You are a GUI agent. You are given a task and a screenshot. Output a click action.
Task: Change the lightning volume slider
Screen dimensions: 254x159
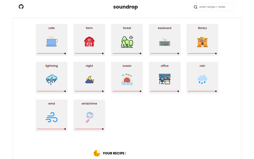pos(52,91)
